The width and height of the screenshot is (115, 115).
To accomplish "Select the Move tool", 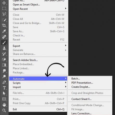I will tap(4, 3).
